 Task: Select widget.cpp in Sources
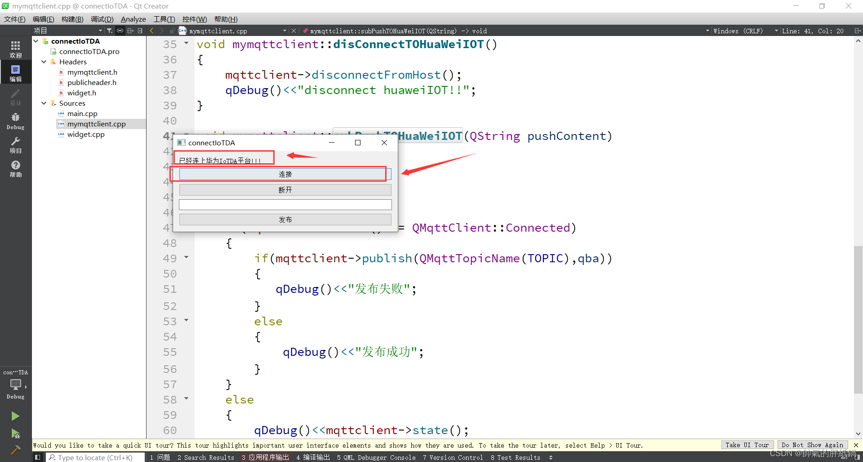86,134
